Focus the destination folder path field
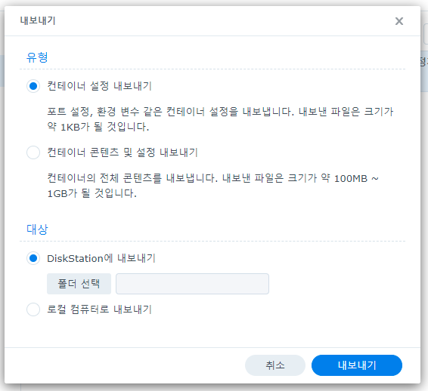This screenshot has height=391, width=428. click(192, 284)
